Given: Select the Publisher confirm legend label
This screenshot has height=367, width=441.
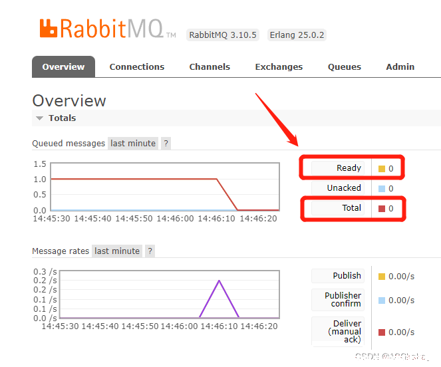Looking at the screenshot, I should (x=338, y=300).
